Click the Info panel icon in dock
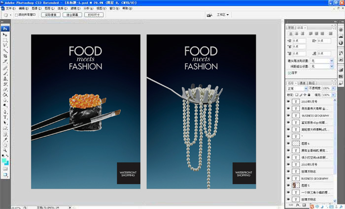345x209 pixels. pyautogui.click(x=341, y=43)
